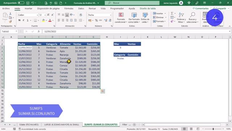This screenshot has height=131, width=232.
Task: Click the Clear eraser icon
Action: (x=172, y=21)
